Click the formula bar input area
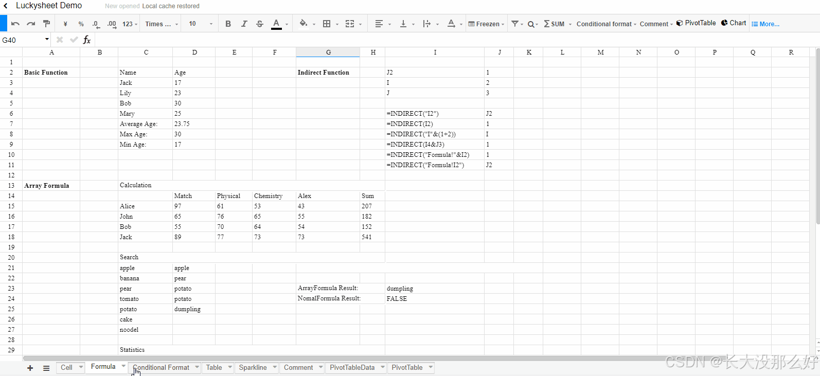820x376 pixels. click(x=457, y=40)
